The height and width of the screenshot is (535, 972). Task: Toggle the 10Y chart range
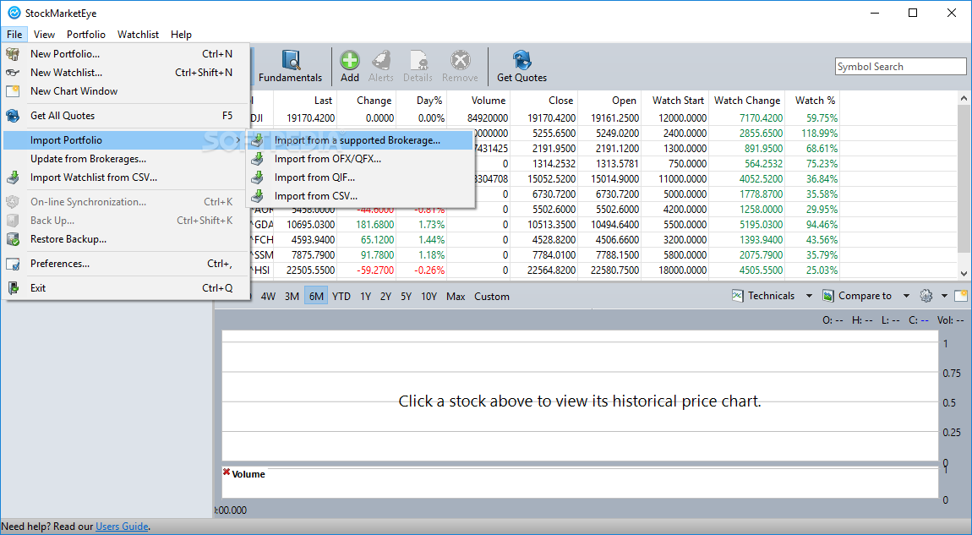[429, 297]
